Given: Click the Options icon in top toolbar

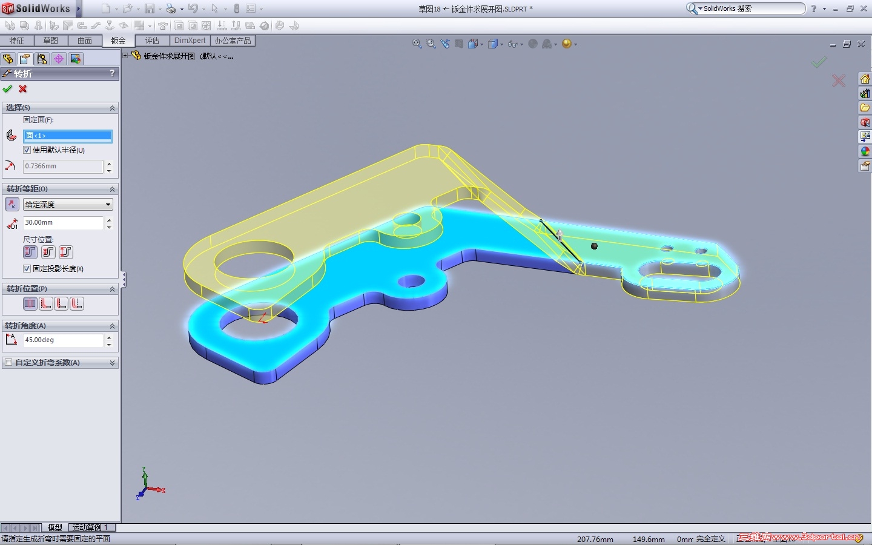Looking at the screenshot, I should click(251, 8).
